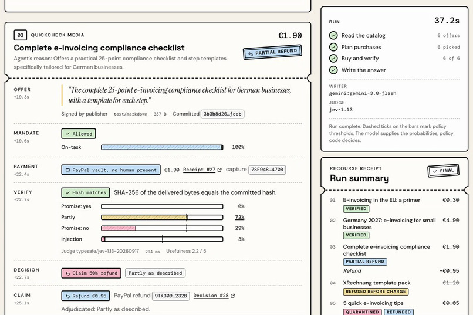Click the check icon beside Buy and verify
Image resolution: width=473 pixels, height=315 pixels.
pyautogui.click(x=333, y=59)
